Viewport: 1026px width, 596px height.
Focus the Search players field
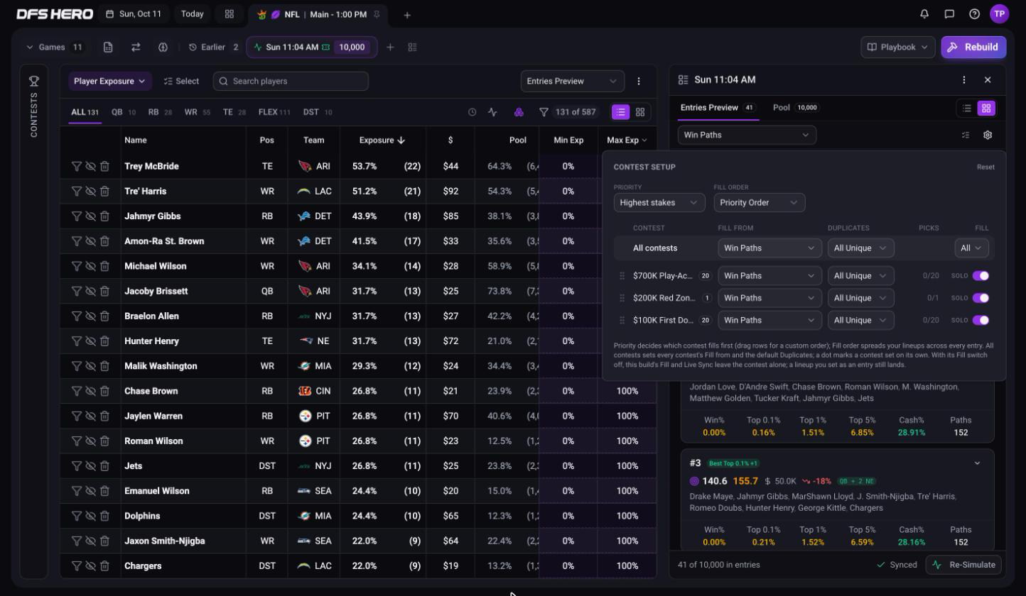tap(291, 81)
